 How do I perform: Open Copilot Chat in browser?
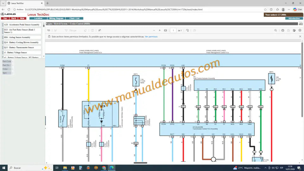(297, 9)
